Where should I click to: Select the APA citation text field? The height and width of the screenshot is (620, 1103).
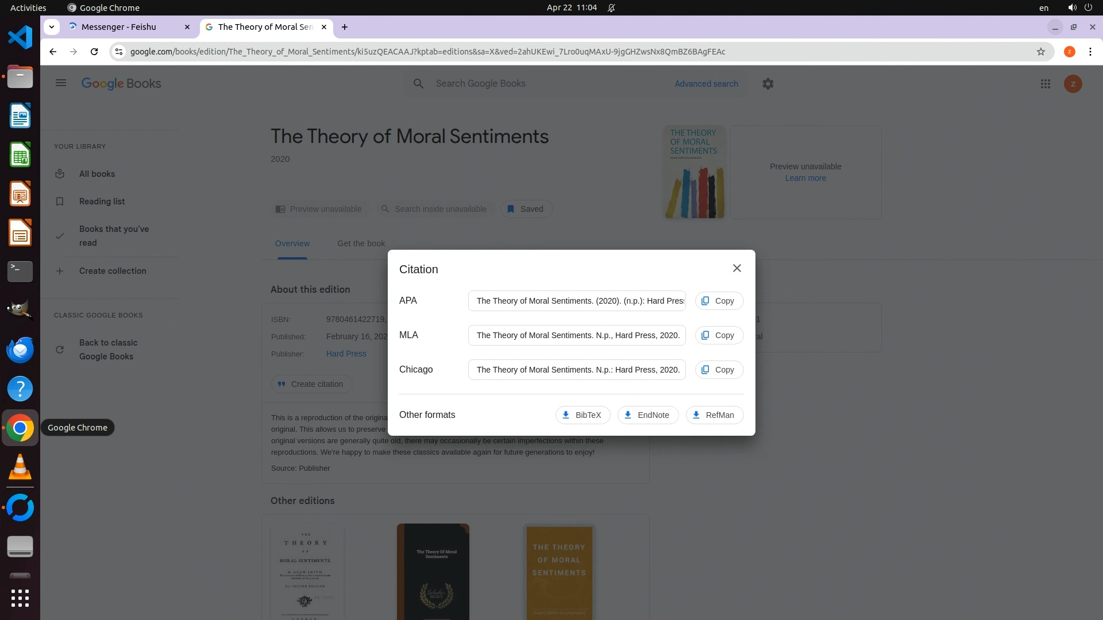point(576,301)
